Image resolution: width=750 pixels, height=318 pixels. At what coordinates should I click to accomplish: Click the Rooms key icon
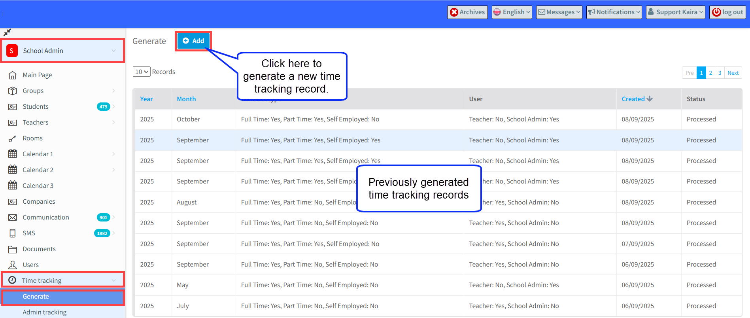(13, 138)
